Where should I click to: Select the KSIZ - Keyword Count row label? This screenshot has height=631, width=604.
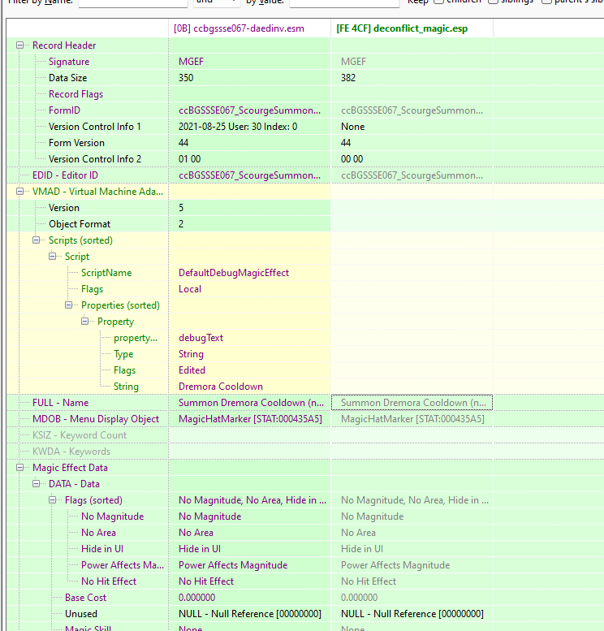click(x=80, y=435)
